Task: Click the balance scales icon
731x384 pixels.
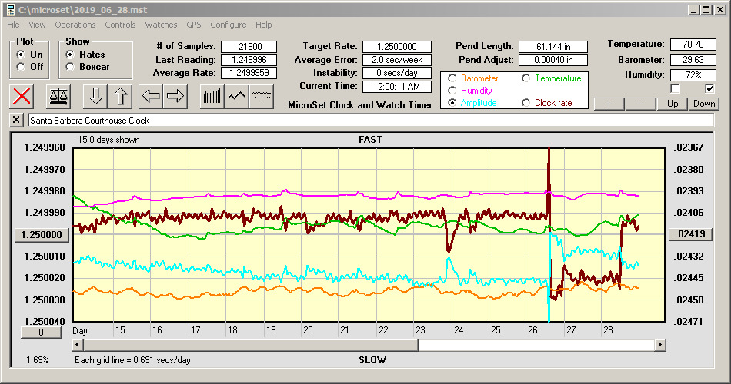Action: click(x=58, y=96)
